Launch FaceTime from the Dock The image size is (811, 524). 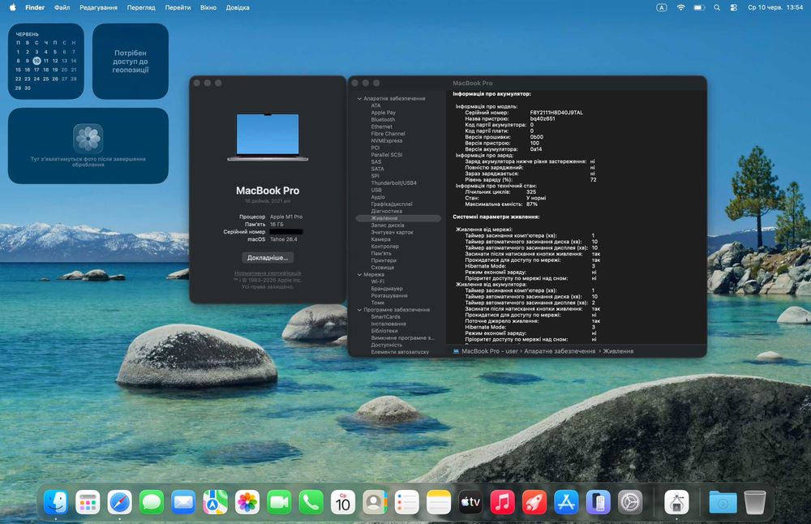coord(279,502)
